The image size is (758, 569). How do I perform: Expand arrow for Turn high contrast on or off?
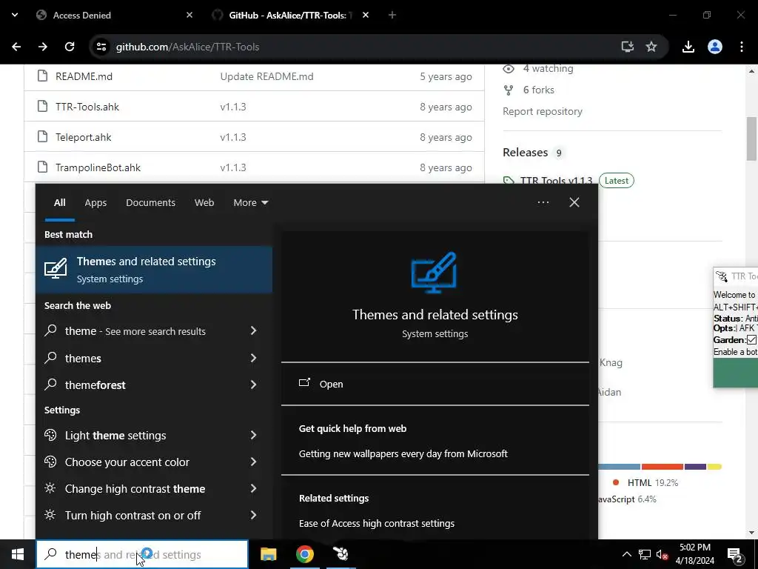pos(253,515)
